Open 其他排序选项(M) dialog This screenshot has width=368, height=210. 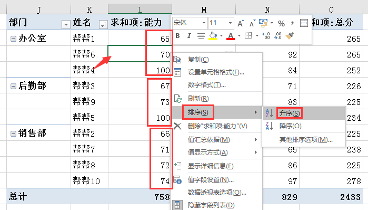(304, 140)
